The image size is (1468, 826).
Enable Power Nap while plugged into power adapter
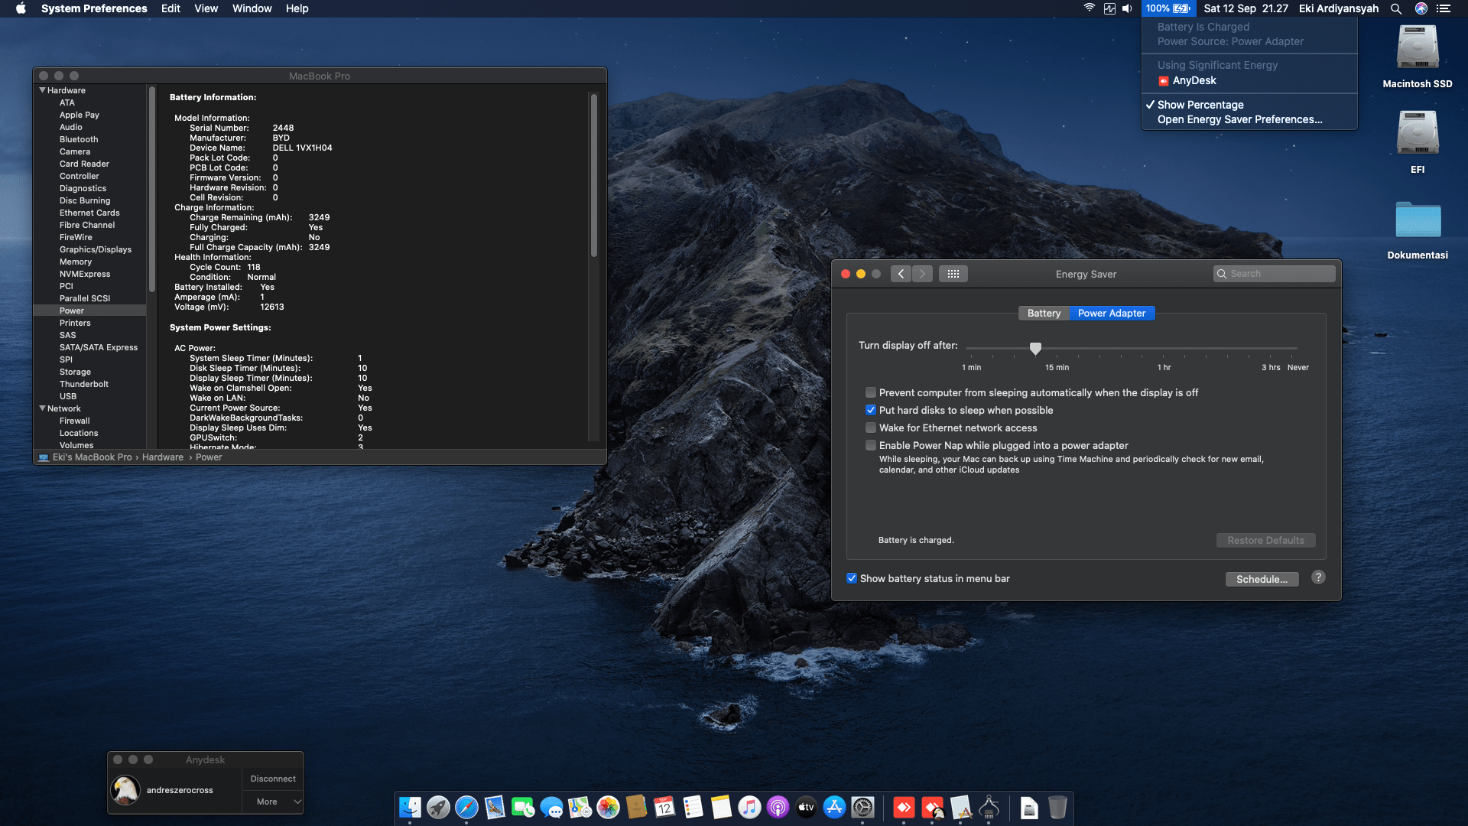tap(871, 445)
